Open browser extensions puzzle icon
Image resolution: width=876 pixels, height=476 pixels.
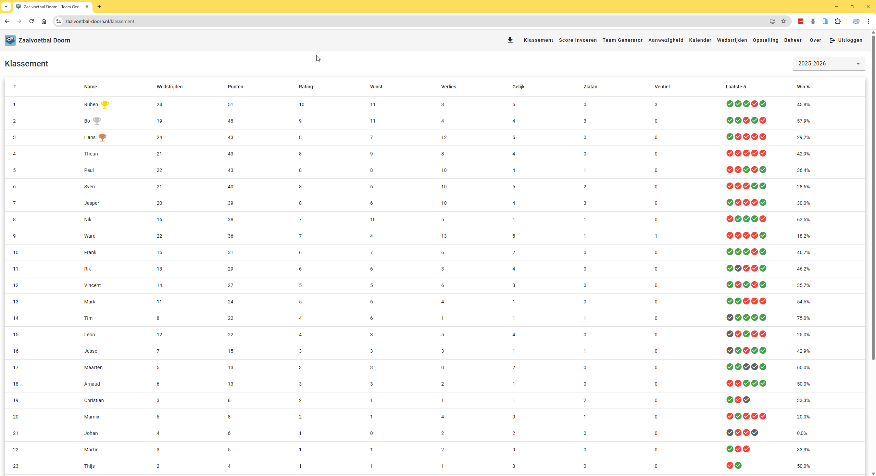(838, 21)
